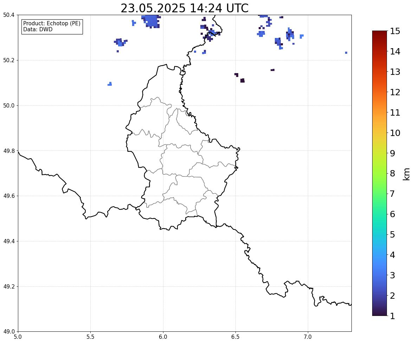
Task: Click the colorbar tick label 3
Action: pos(392,275)
